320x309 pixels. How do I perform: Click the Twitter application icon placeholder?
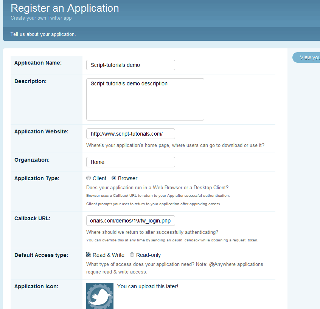pos(100,296)
